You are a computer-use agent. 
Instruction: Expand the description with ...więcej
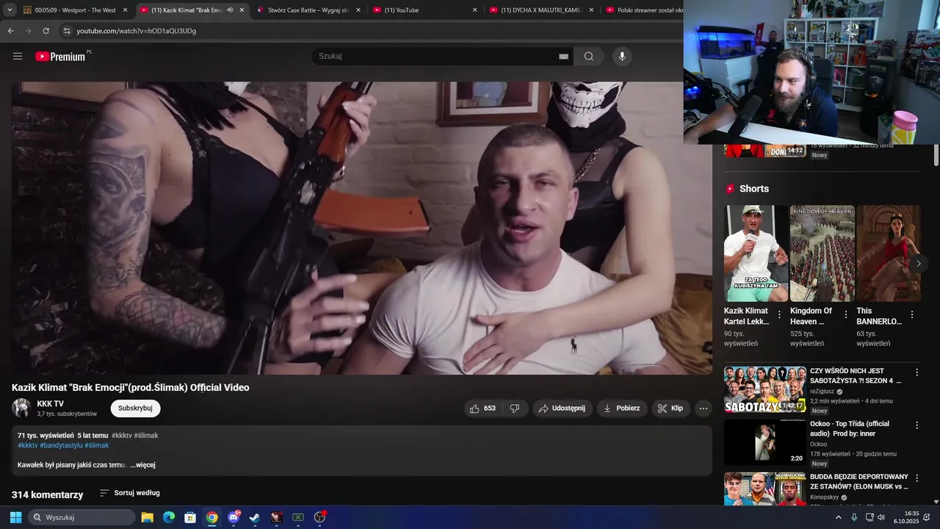pos(142,465)
